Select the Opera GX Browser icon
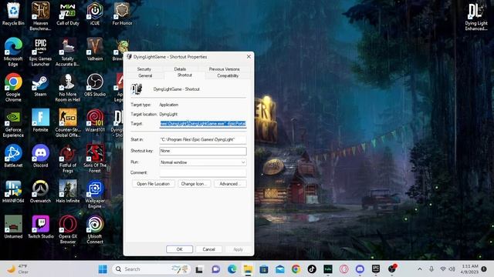This screenshot has width=494, height=277. [68, 229]
